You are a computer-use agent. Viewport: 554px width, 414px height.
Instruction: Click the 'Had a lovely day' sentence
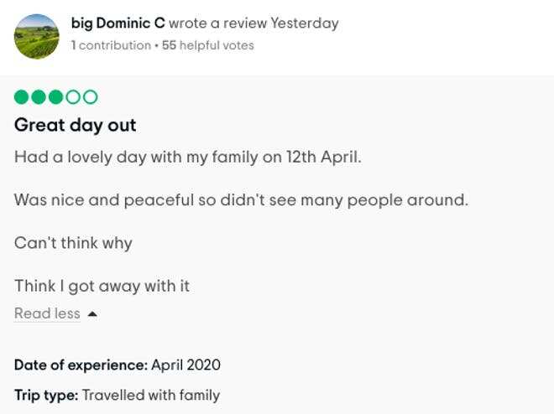coord(187,157)
